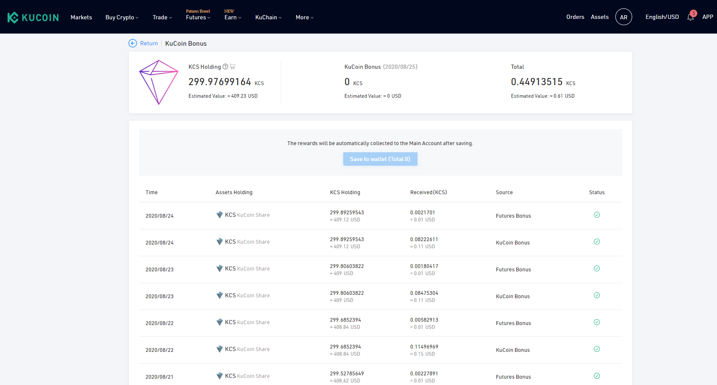Viewport: 717px width, 385px height.
Task: Click KCS coin icon in 2020/08/21 row
Action: 219,376
